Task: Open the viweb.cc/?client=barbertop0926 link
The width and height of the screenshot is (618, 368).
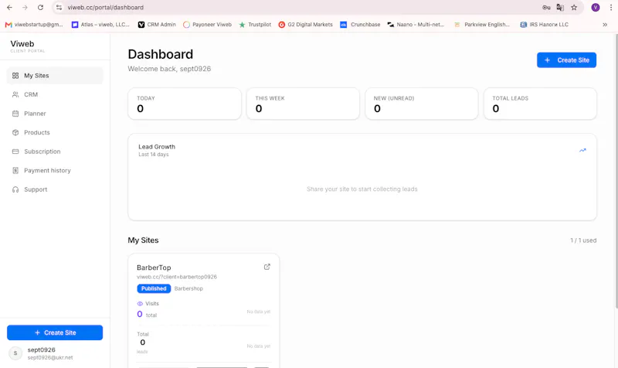Action: [x=177, y=277]
